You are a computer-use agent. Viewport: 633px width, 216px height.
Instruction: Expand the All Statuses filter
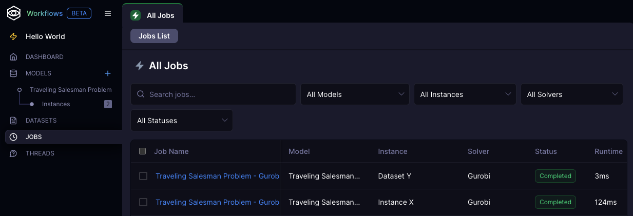[x=181, y=121]
